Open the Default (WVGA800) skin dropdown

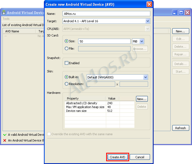[x=117, y=77]
